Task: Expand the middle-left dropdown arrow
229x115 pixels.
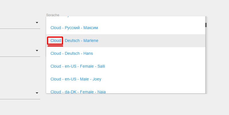Action: coord(37,51)
